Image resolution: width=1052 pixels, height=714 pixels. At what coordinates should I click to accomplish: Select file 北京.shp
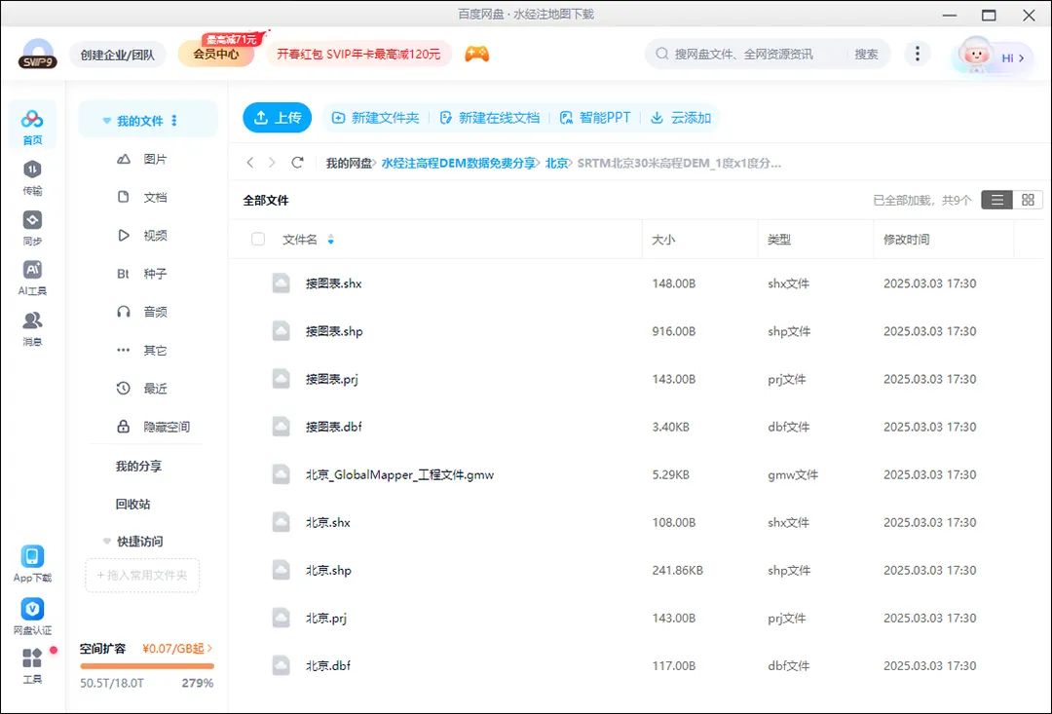click(635, 571)
